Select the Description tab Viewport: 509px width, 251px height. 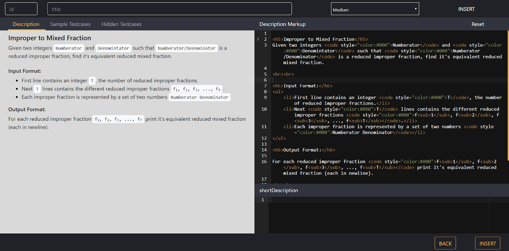26,24
